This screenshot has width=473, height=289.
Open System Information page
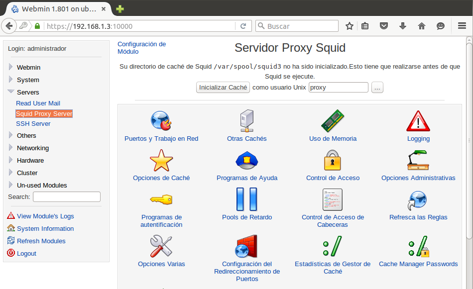45,229
